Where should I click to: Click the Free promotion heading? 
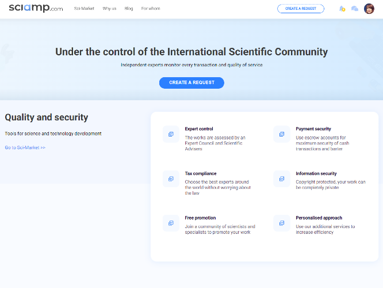click(200, 218)
